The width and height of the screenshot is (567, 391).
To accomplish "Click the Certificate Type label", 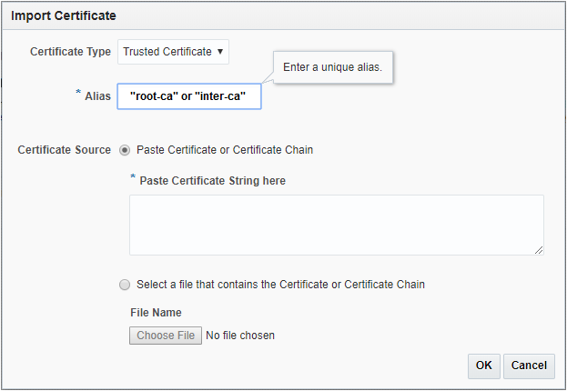I will click(70, 52).
